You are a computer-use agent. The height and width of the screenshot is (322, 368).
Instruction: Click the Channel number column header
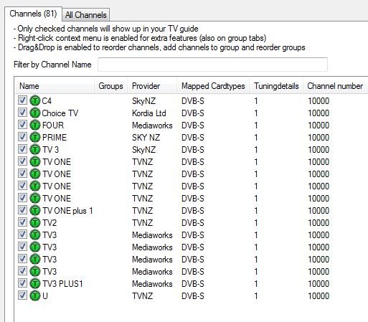[335, 86]
